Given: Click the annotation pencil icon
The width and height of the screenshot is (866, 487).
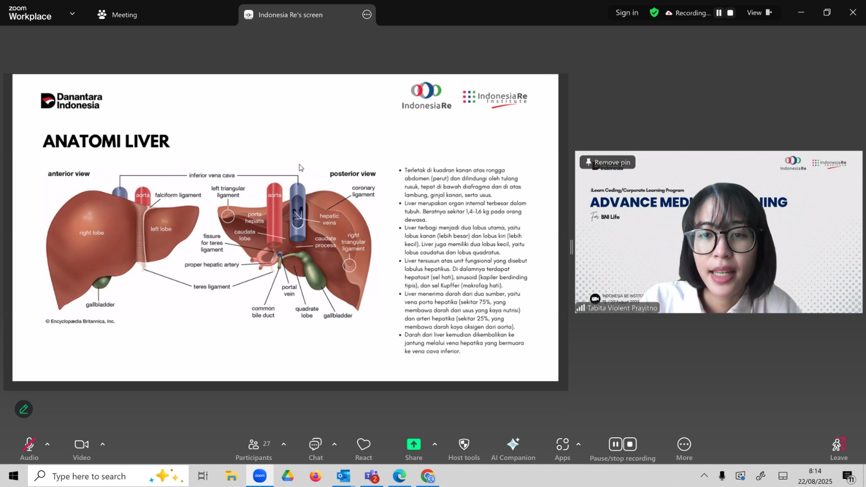Looking at the screenshot, I should [x=24, y=409].
